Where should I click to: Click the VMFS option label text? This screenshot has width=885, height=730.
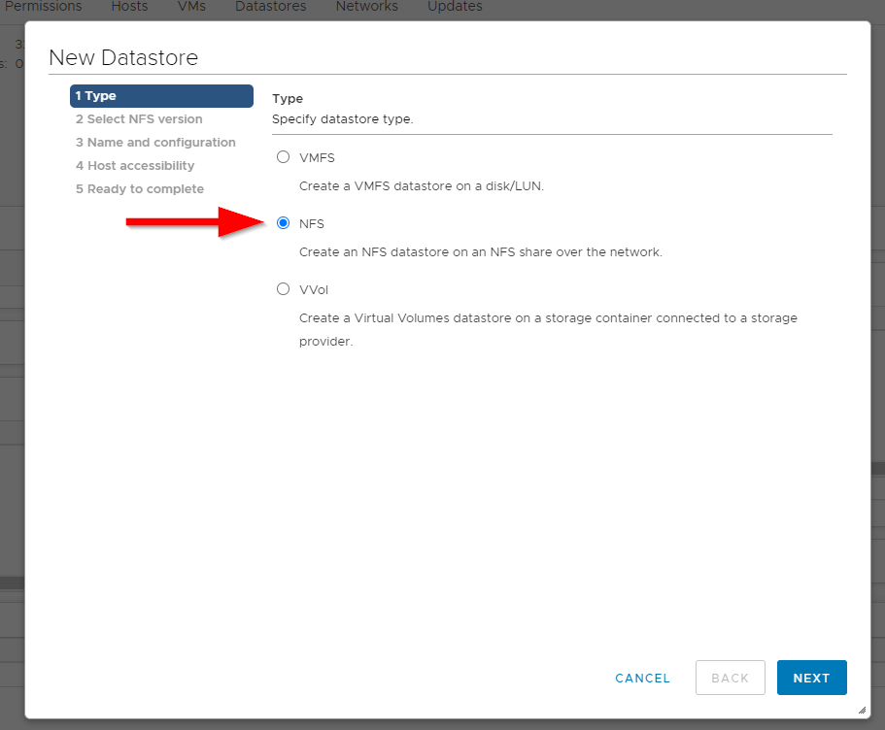click(x=317, y=157)
